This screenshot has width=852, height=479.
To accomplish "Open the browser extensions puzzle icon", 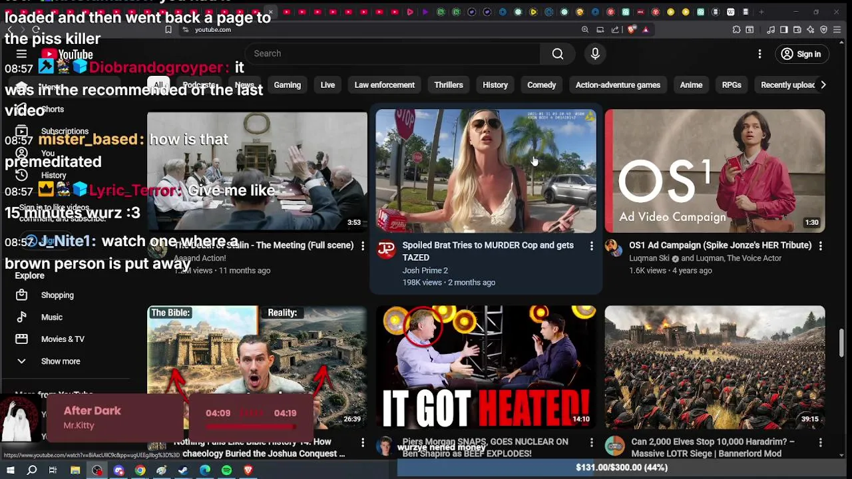I will [x=736, y=29].
